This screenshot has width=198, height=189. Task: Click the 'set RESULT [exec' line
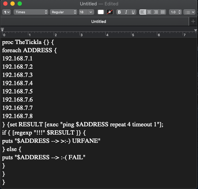[83, 125]
